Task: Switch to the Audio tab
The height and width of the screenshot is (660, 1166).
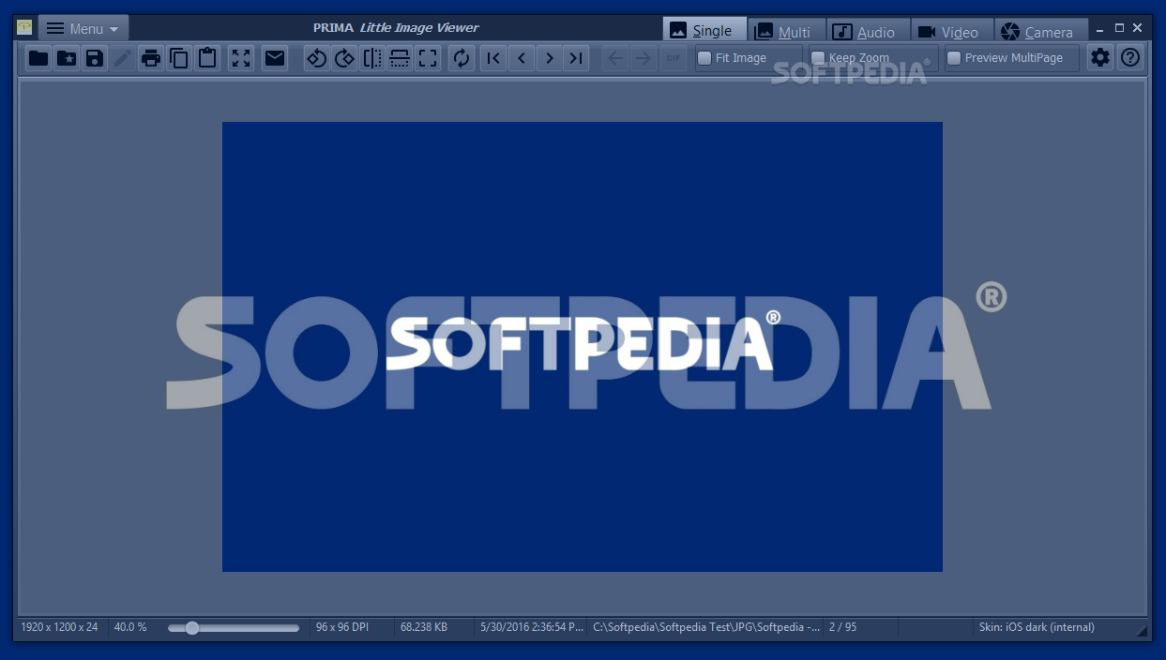Action: pyautogui.click(x=868, y=31)
